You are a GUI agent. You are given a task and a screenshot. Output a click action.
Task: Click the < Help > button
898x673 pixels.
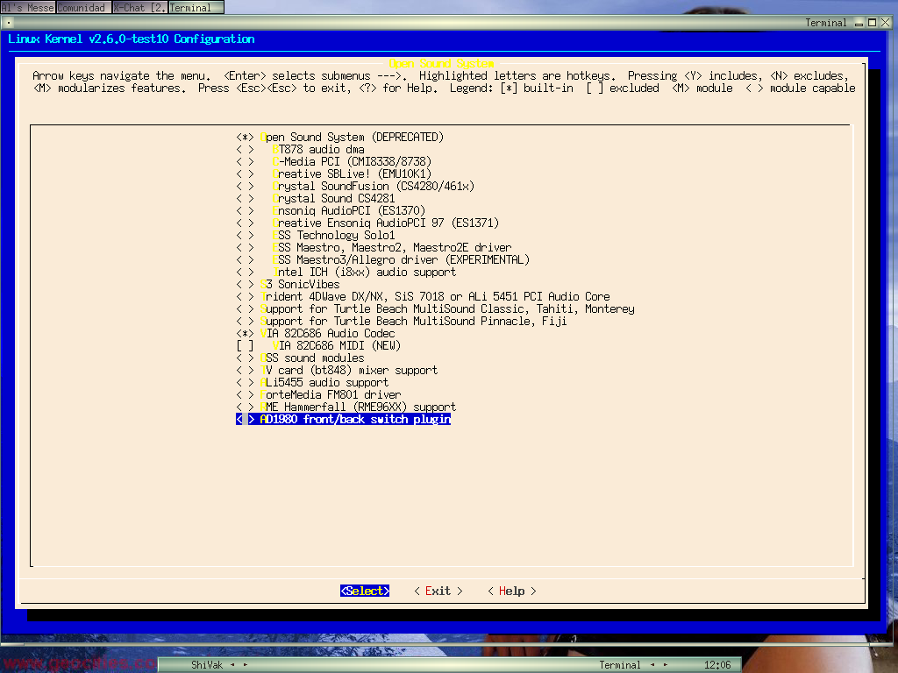pos(512,592)
